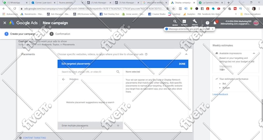Click DONE in Edit targeted placements
263x140 pixels.
(182, 64)
